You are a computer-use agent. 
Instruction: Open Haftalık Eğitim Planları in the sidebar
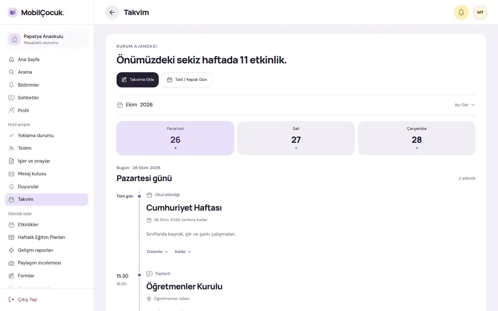coord(47,237)
